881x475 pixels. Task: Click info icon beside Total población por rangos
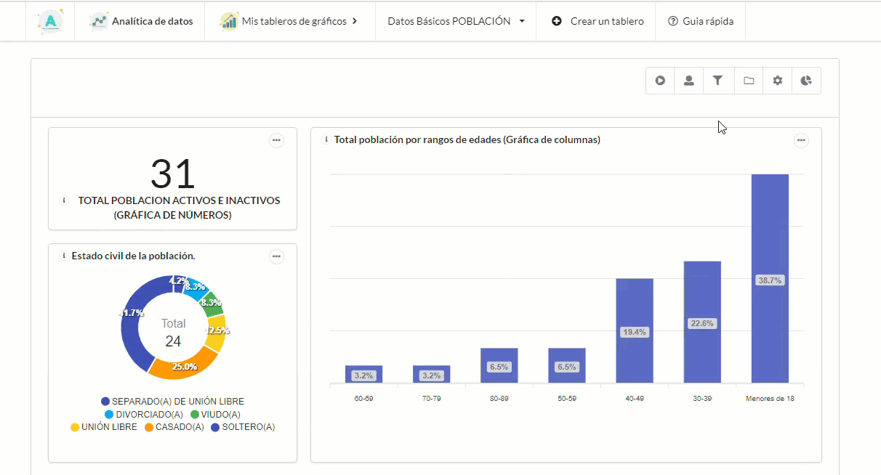click(x=326, y=139)
